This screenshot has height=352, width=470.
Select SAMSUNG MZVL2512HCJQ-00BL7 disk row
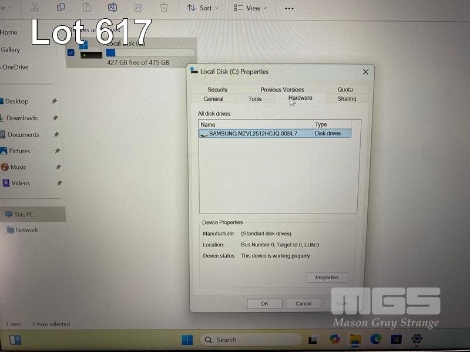coord(275,134)
